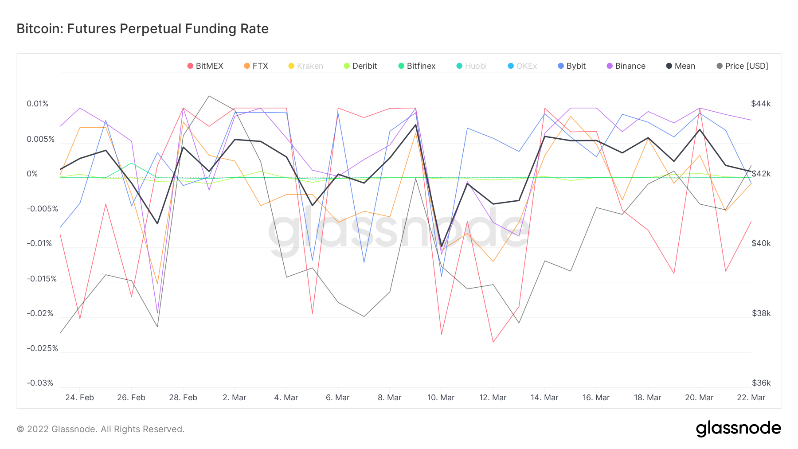The image size is (798, 449).
Task: Toggle the FTX series legend label
Action: click(x=260, y=66)
